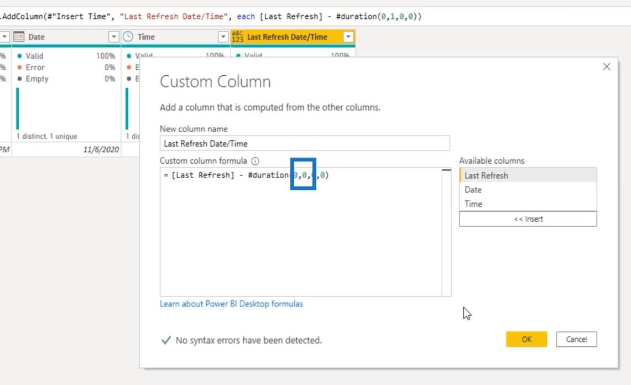Click the Time column clock type icon

[128, 37]
